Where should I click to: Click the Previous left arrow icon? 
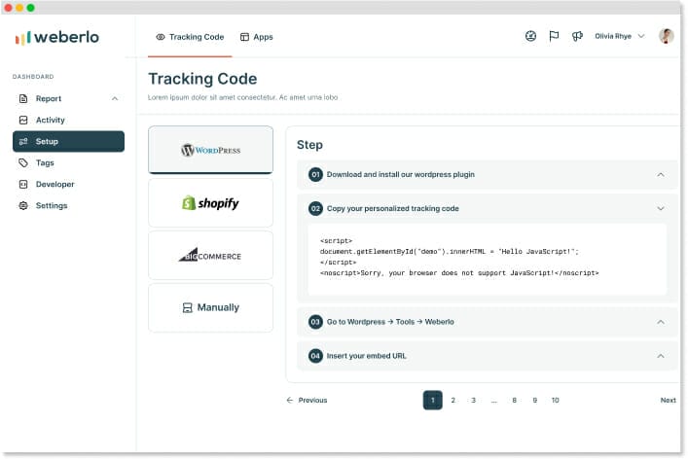290,401
